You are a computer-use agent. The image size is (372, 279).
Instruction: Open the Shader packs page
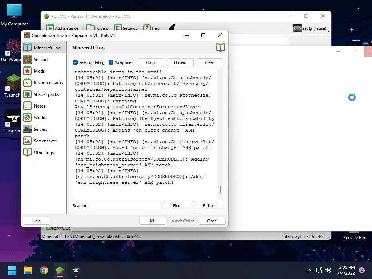click(x=44, y=94)
